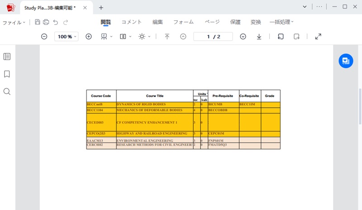Switch to the 変換 tab
The height and width of the screenshot is (210, 362).
256,22
